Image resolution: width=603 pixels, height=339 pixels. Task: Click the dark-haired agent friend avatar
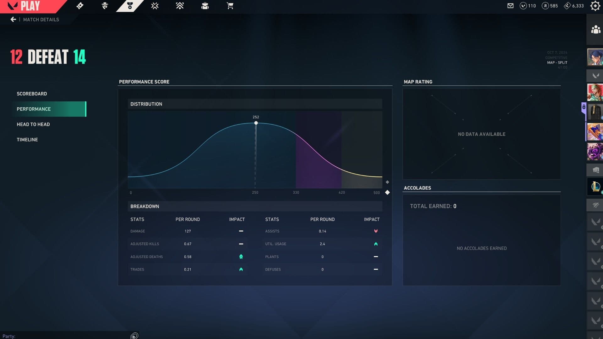(x=595, y=57)
